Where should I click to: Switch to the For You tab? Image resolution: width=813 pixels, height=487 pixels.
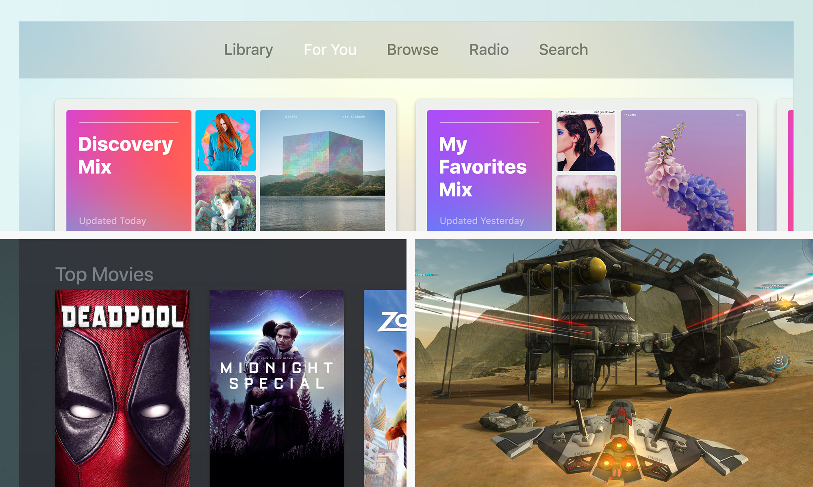[330, 50]
